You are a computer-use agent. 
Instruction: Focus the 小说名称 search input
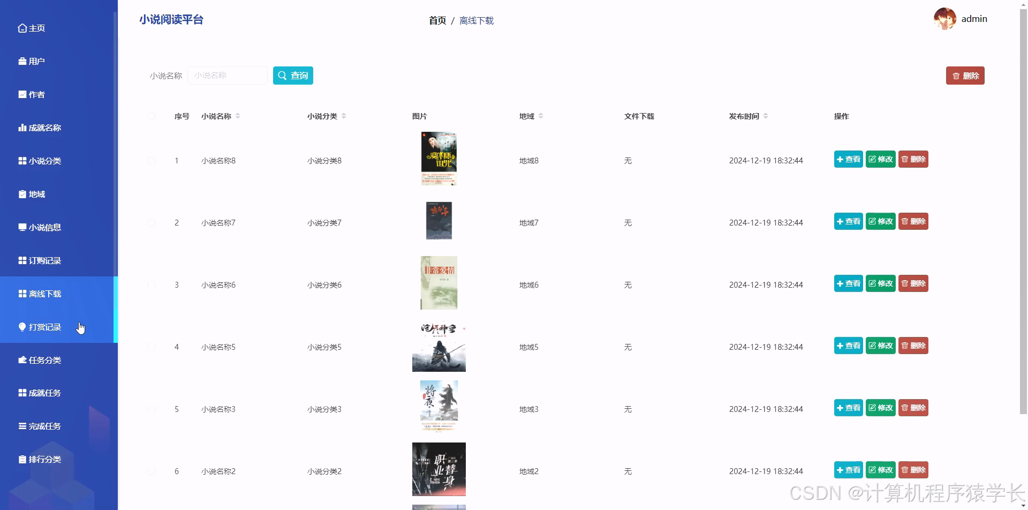228,76
